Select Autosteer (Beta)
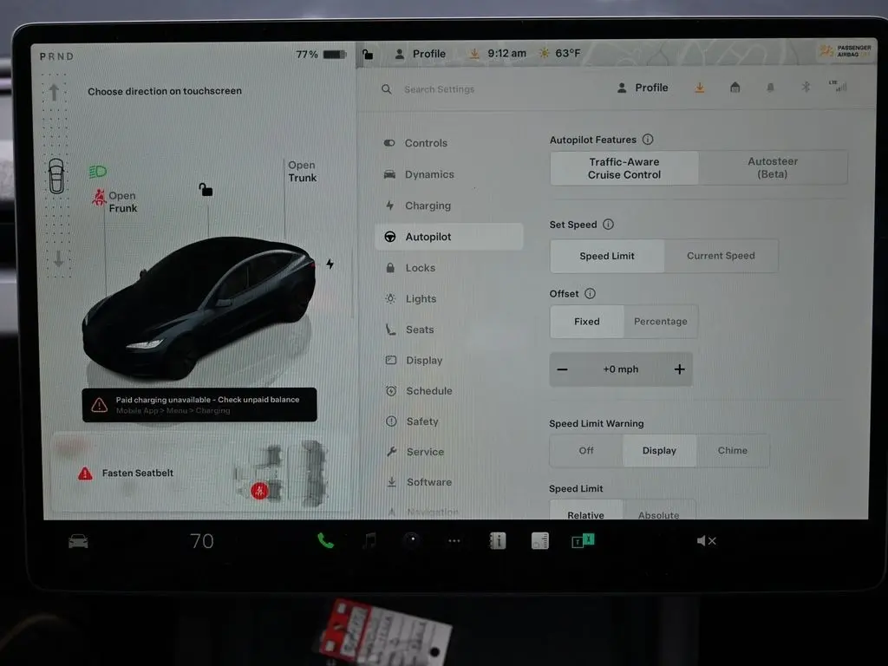The height and width of the screenshot is (666, 888). [x=773, y=167]
